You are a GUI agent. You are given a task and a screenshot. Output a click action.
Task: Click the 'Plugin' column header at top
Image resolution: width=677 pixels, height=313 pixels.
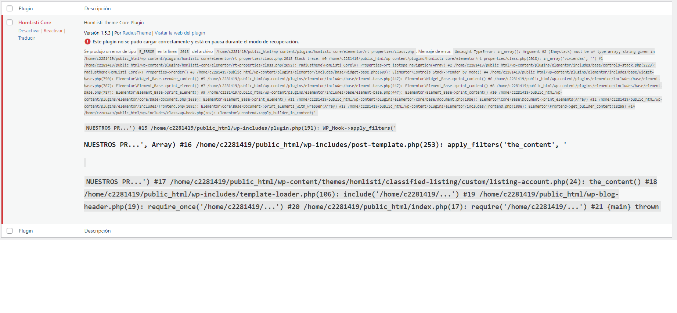(26, 8)
